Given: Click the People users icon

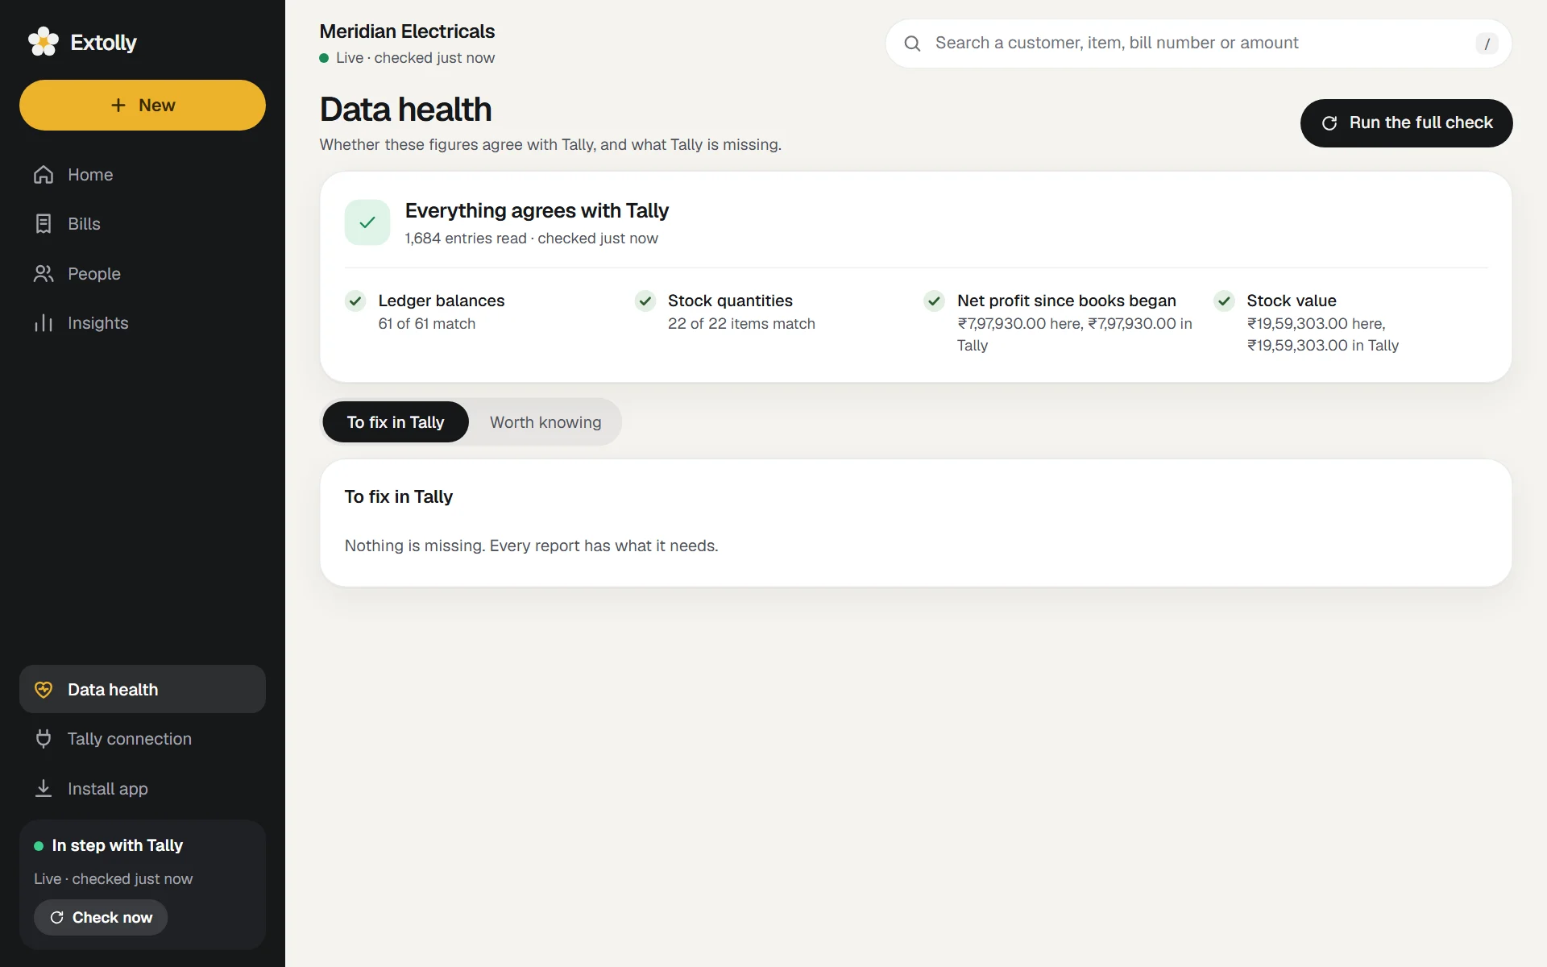Looking at the screenshot, I should 44,274.
